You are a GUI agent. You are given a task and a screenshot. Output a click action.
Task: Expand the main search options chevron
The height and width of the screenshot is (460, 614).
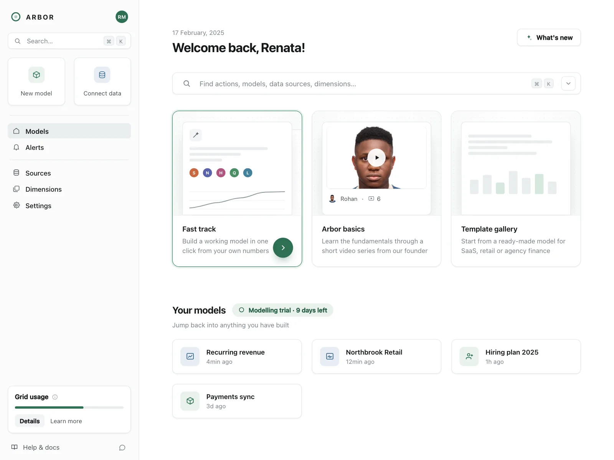click(x=568, y=84)
